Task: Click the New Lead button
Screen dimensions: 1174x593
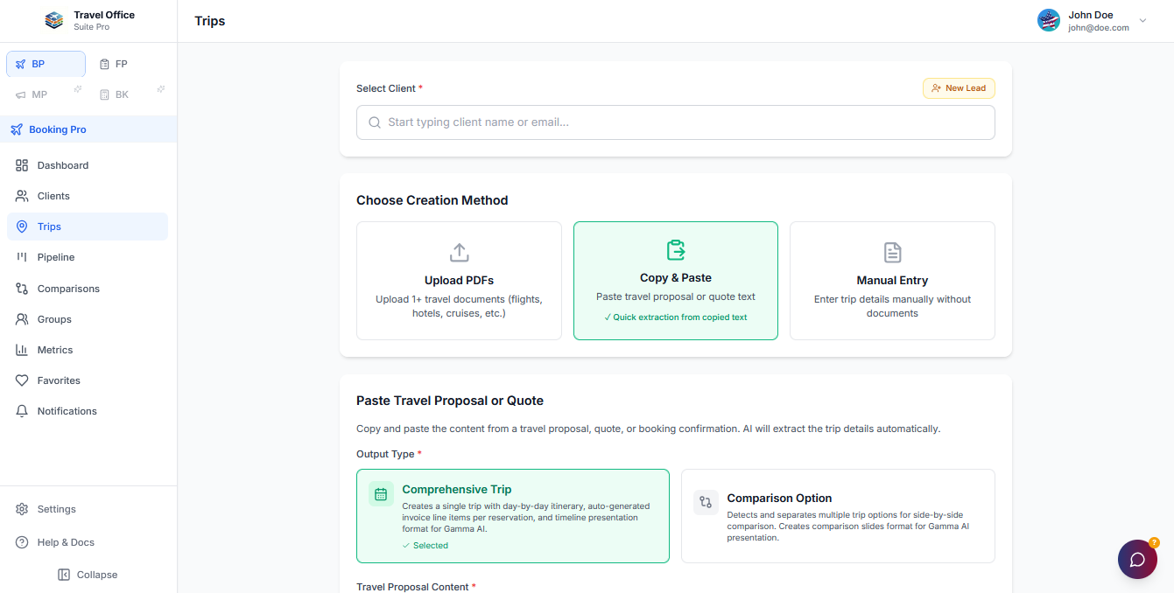Action: (959, 87)
